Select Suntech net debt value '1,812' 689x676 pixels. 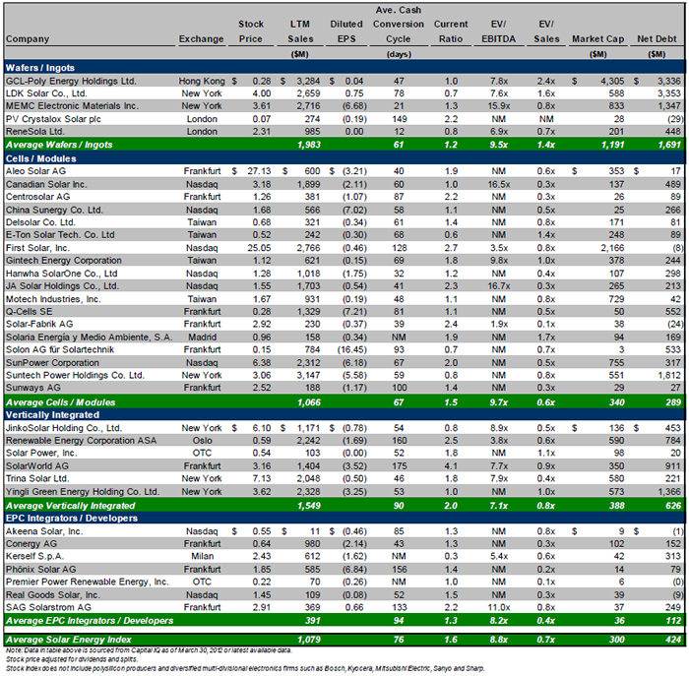coord(669,376)
